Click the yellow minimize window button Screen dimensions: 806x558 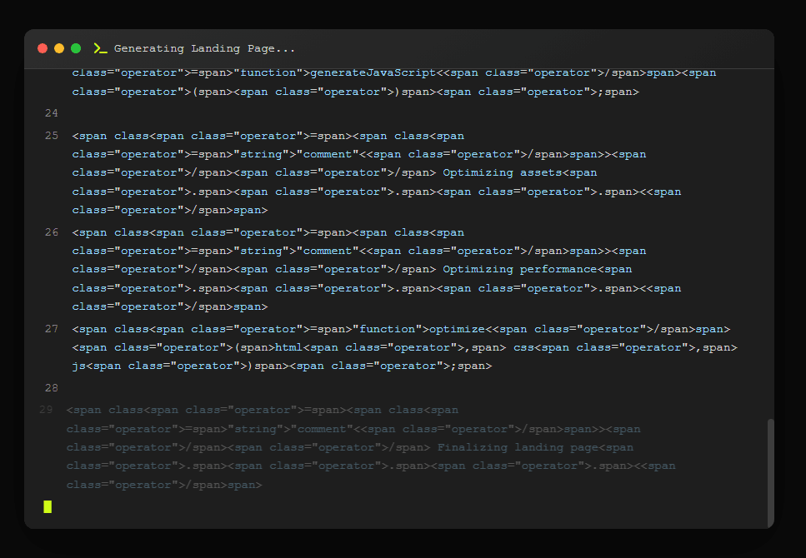pyautogui.click(x=59, y=48)
